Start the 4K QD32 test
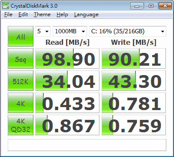 point(21,125)
